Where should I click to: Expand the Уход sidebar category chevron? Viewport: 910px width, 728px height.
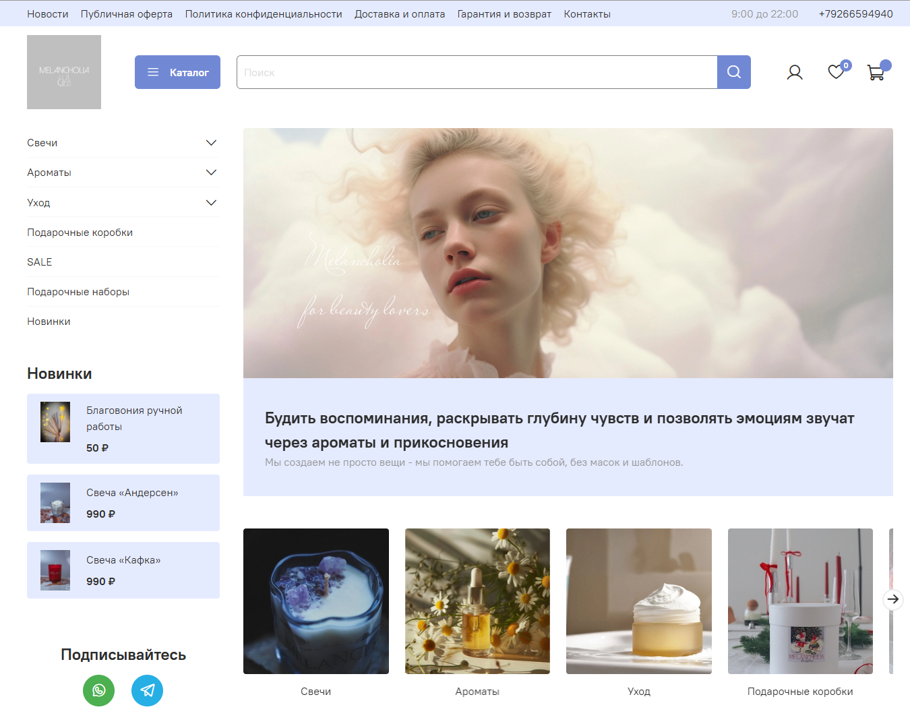(x=211, y=203)
